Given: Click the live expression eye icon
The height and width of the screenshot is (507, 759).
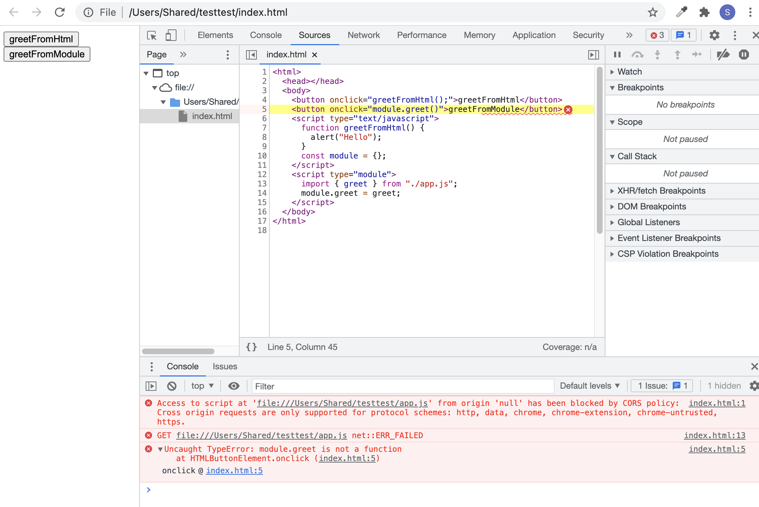Looking at the screenshot, I should pos(234,386).
